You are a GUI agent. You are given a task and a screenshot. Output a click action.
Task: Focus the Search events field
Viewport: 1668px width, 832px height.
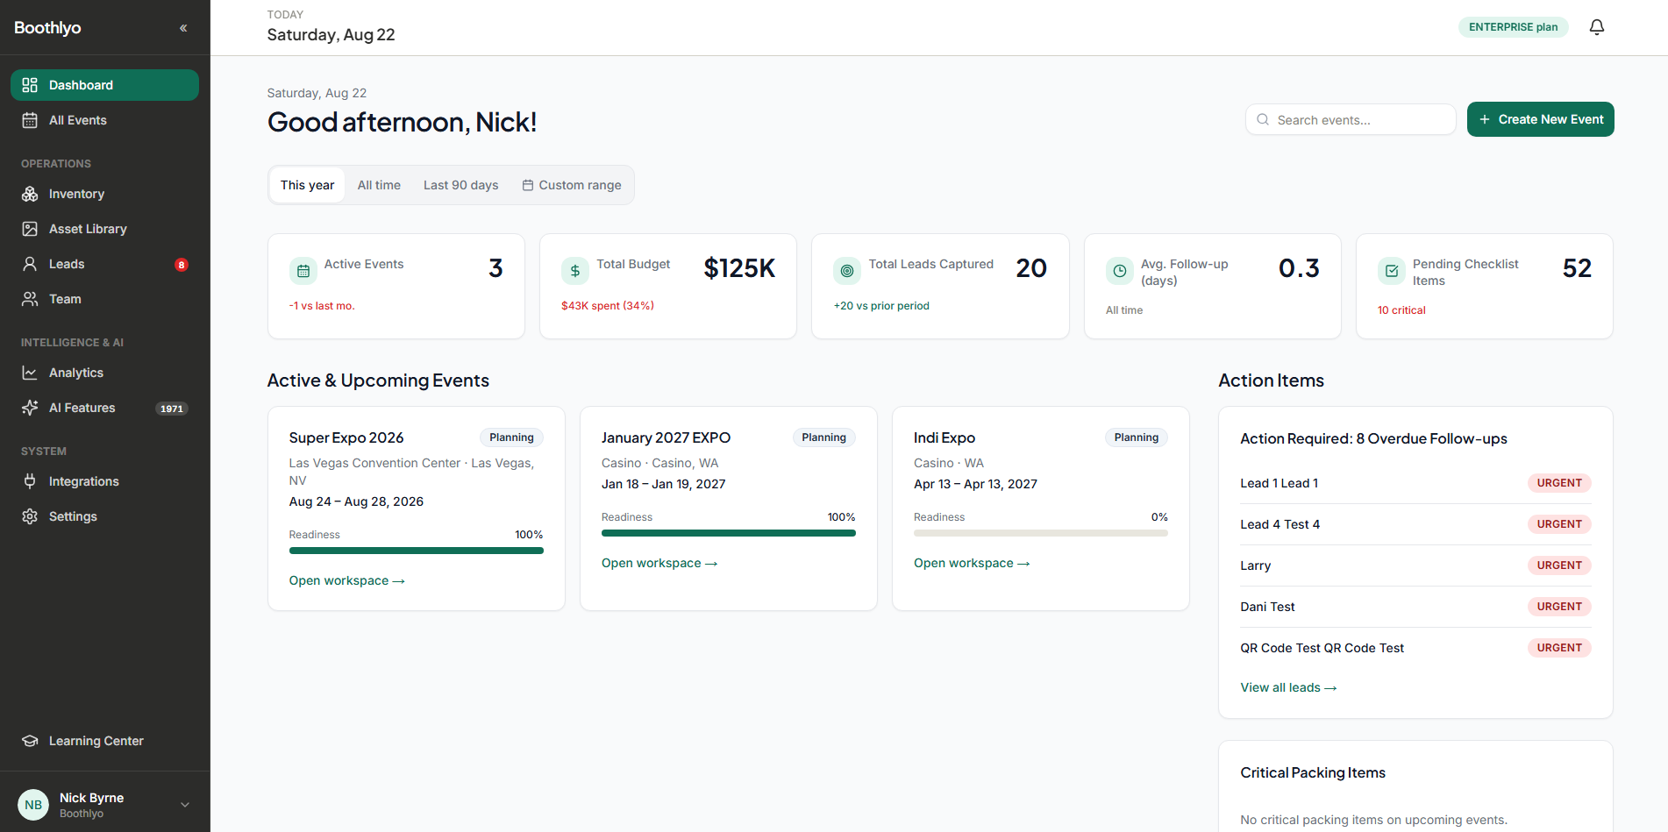click(x=1351, y=119)
